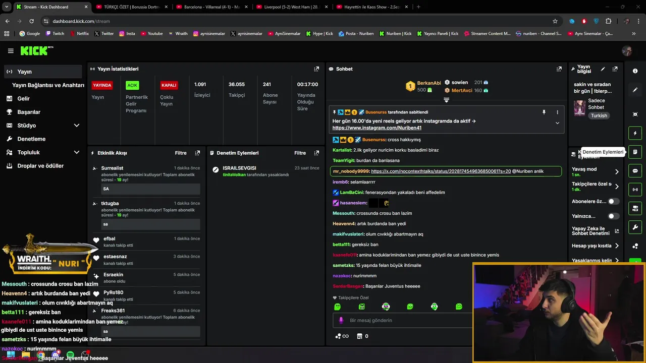646x363 pixels.
Task: Click the Sadece Sohbet category thumbnail
Action: pyautogui.click(x=579, y=108)
